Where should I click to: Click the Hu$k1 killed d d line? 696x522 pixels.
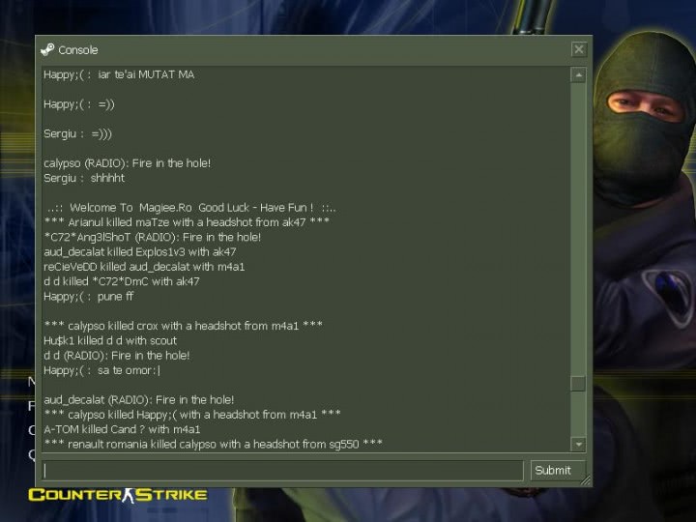[110, 341]
